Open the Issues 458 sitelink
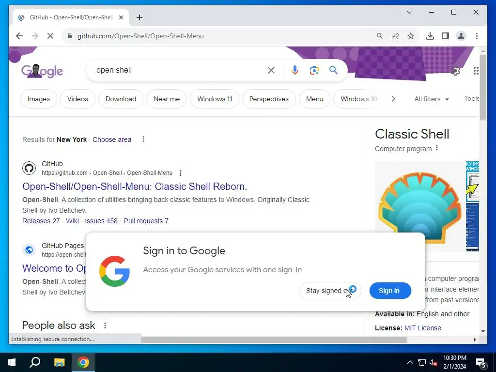 click(x=101, y=221)
